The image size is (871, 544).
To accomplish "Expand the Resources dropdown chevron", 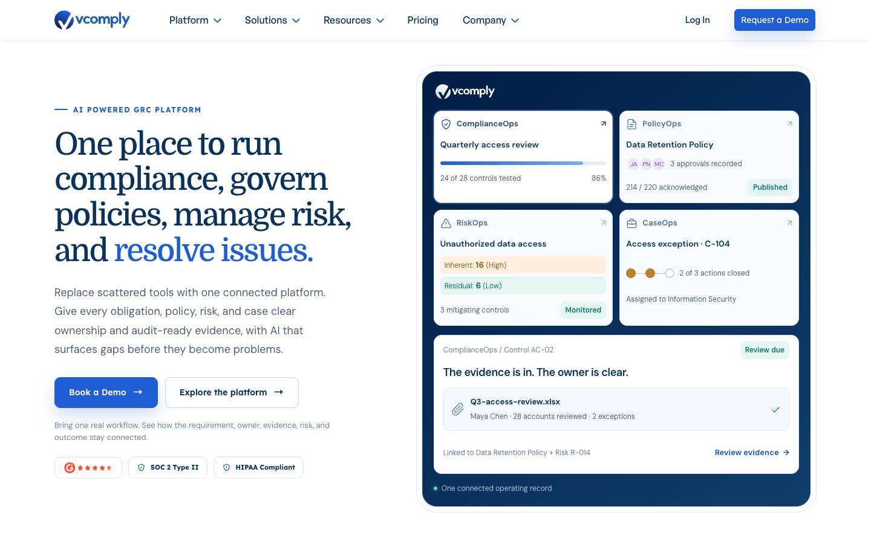I will 380,21.
